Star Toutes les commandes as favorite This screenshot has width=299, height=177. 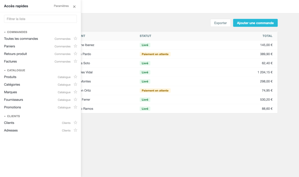coord(76,38)
